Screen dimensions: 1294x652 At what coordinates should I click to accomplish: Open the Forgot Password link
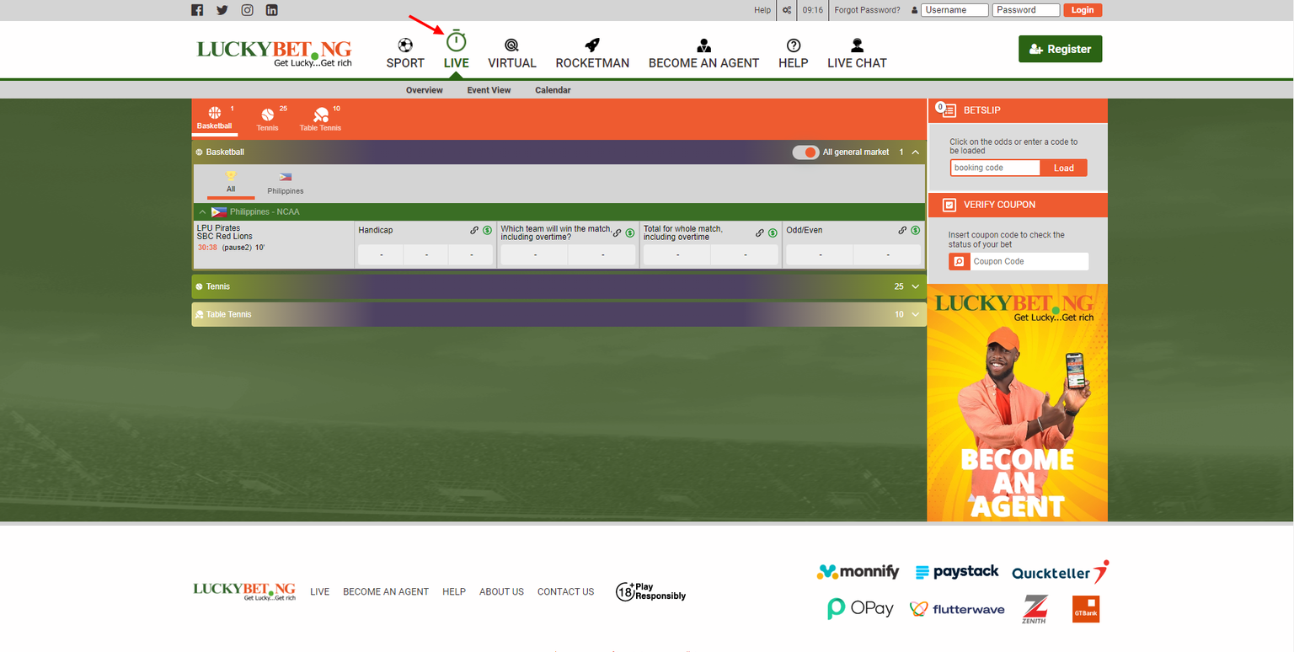click(x=867, y=9)
